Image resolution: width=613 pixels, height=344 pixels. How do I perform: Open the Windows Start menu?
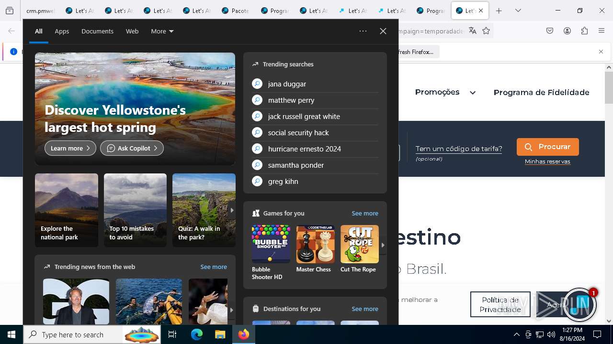coord(11,334)
